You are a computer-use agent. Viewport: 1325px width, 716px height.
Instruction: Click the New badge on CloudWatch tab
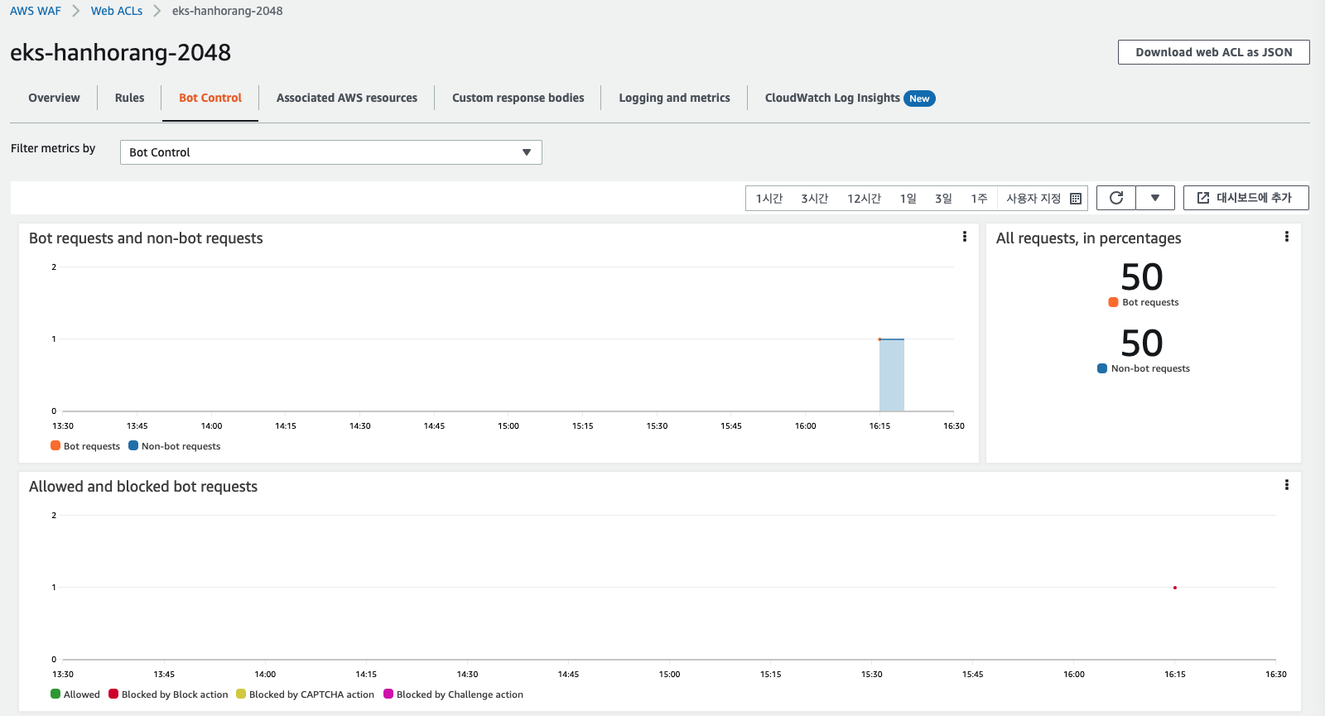tap(919, 99)
